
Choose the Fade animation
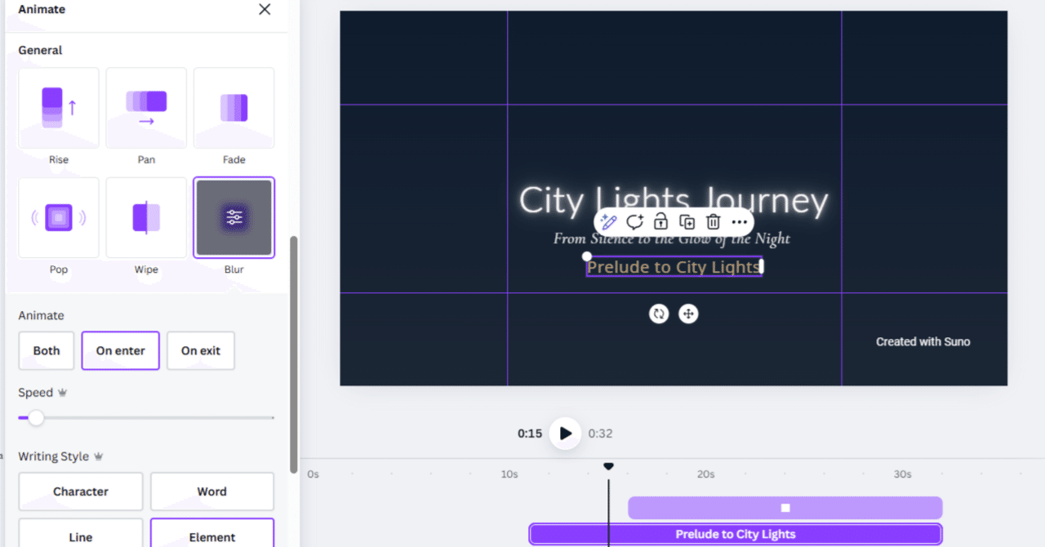pyautogui.click(x=233, y=108)
